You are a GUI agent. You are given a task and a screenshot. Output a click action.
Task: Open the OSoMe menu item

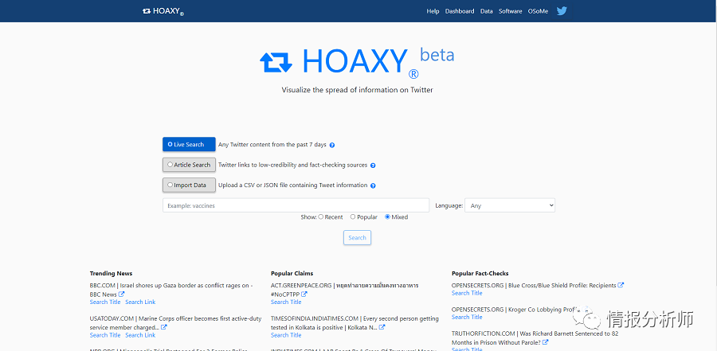538,11
